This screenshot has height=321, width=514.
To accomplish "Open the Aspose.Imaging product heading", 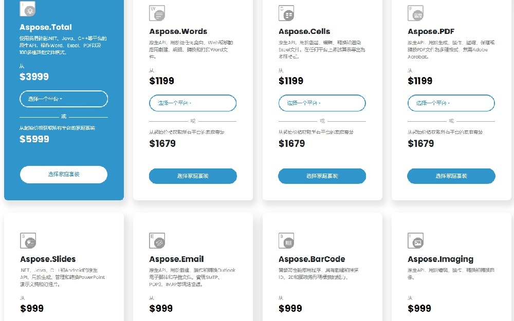I will point(440,259).
